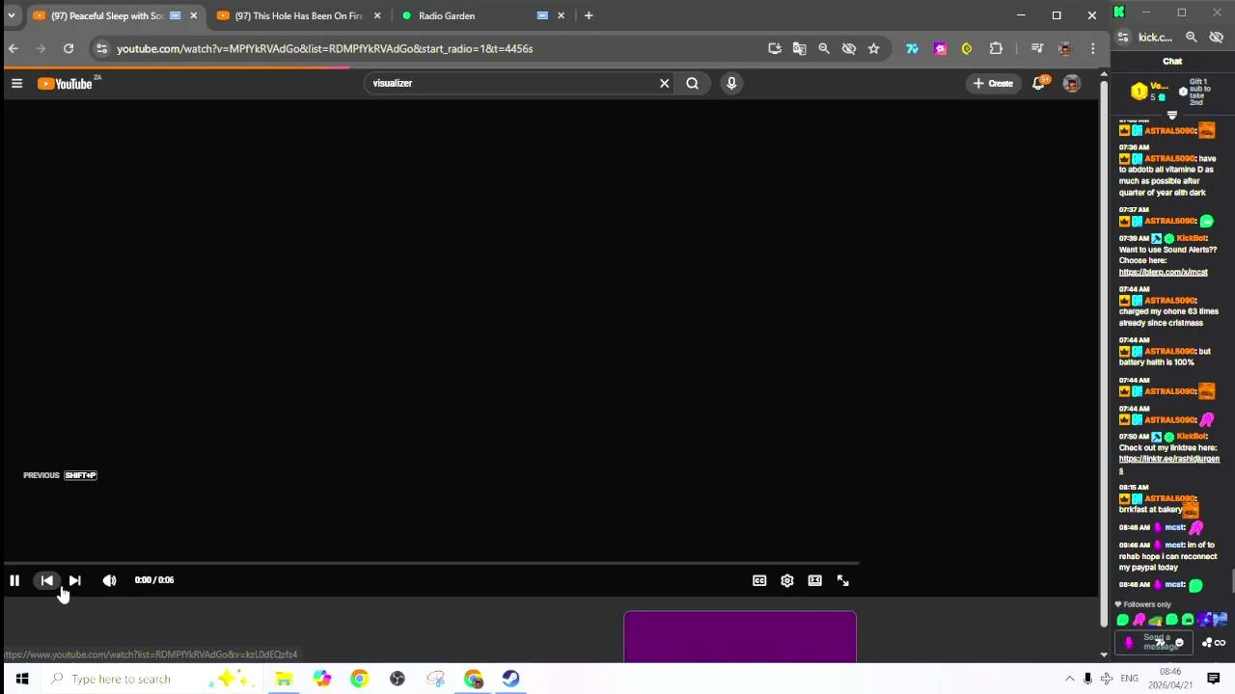Go to the previous video
Viewport: 1235px width, 694px height.
coord(46,580)
